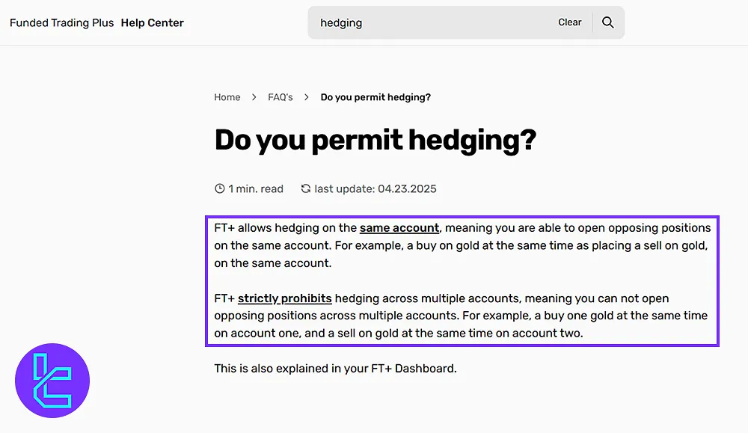This screenshot has width=748, height=433.
Task: Open the purple chat widget in the corner
Action: [52, 380]
